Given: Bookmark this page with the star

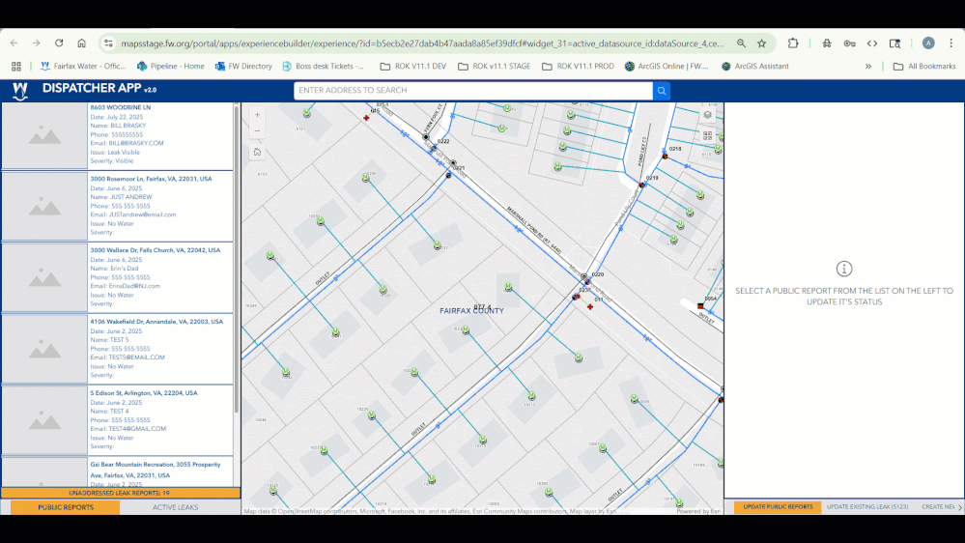Looking at the screenshot, I should click(762, 43).
